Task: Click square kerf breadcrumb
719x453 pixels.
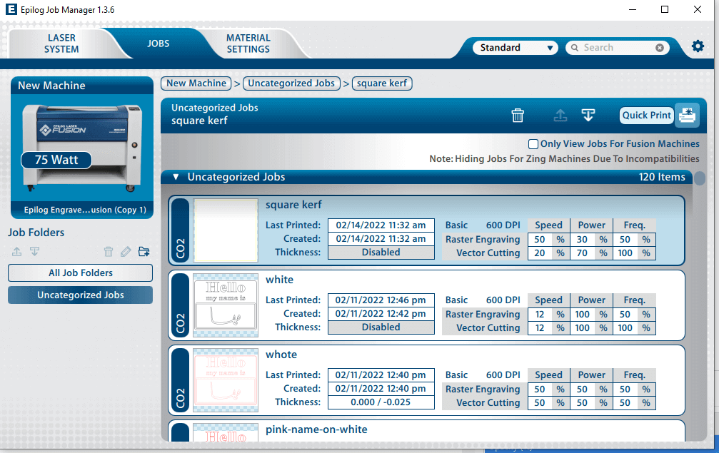Action: [x=382, y=83]
